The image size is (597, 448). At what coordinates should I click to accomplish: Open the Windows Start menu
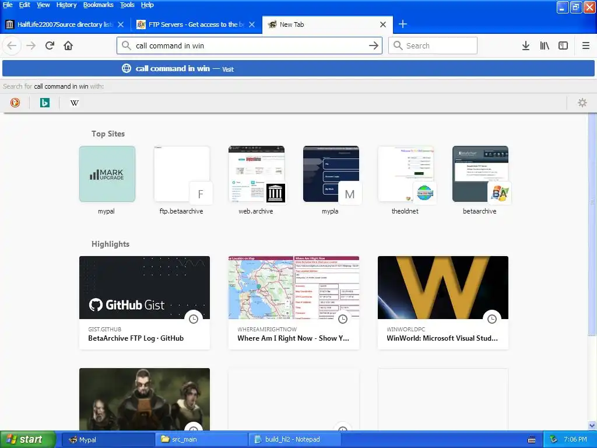tap(28, 440)
